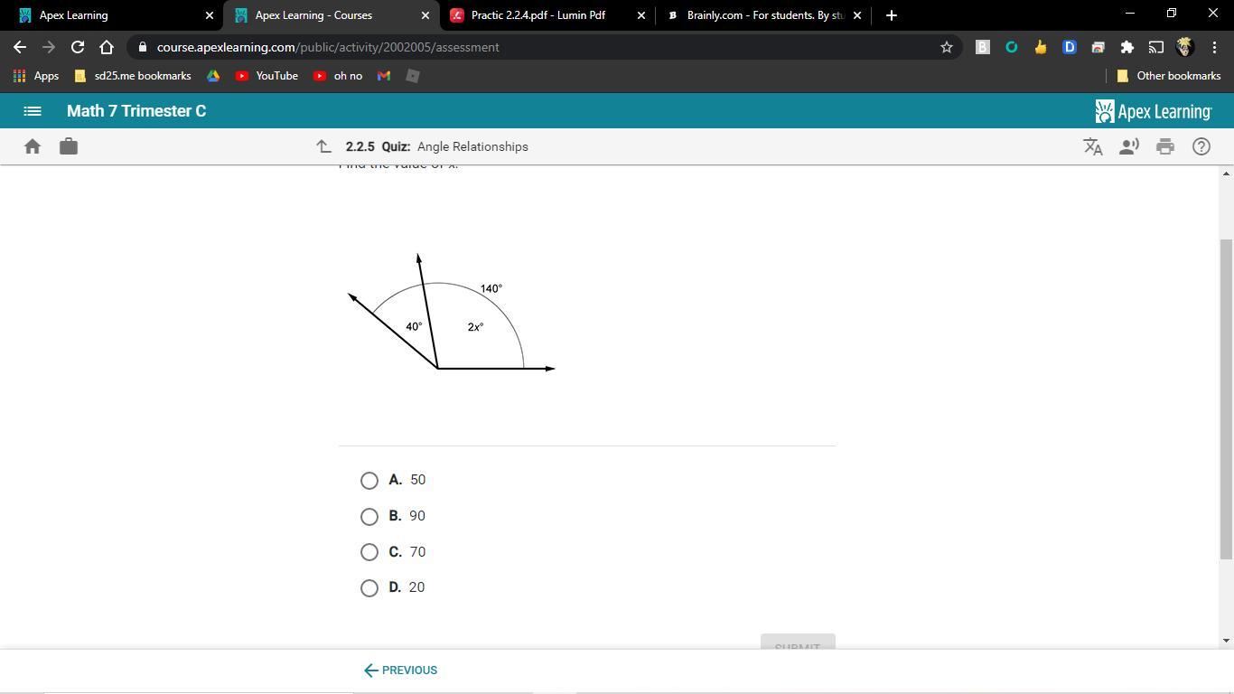Click the up-level arrow beside 2.2.5 Quiz
Viewport: 1234px width, 694px height.
(x=323, y=146)
